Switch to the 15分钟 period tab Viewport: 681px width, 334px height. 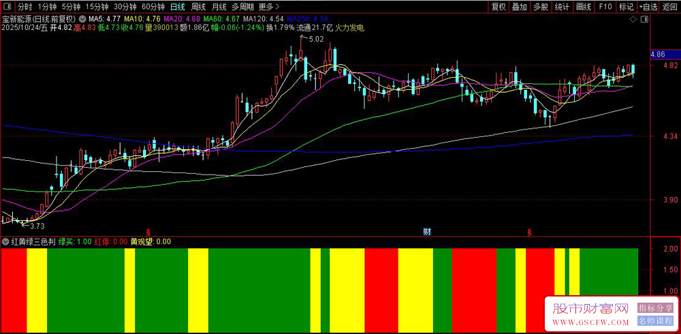pyautogui.click(x=97, y=7)
